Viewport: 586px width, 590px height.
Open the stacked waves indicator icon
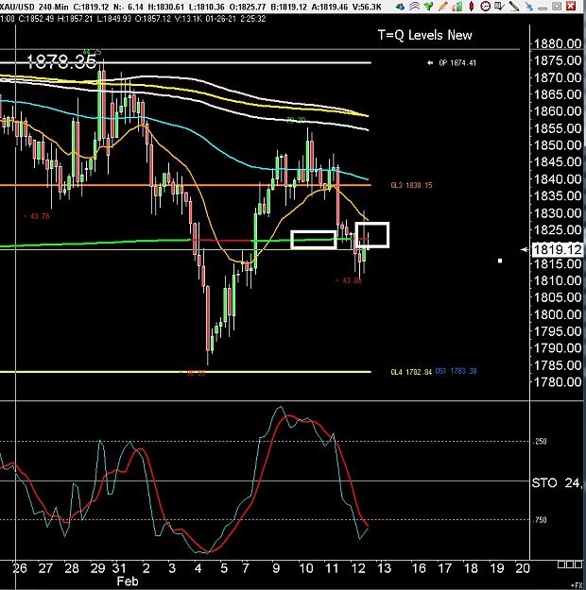pos(415,6)
